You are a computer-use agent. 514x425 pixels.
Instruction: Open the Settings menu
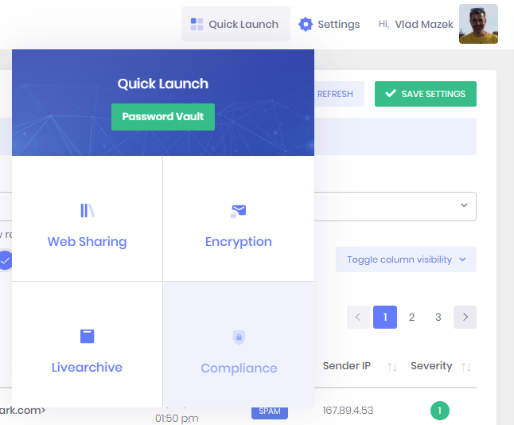click(x=329, y=25)
